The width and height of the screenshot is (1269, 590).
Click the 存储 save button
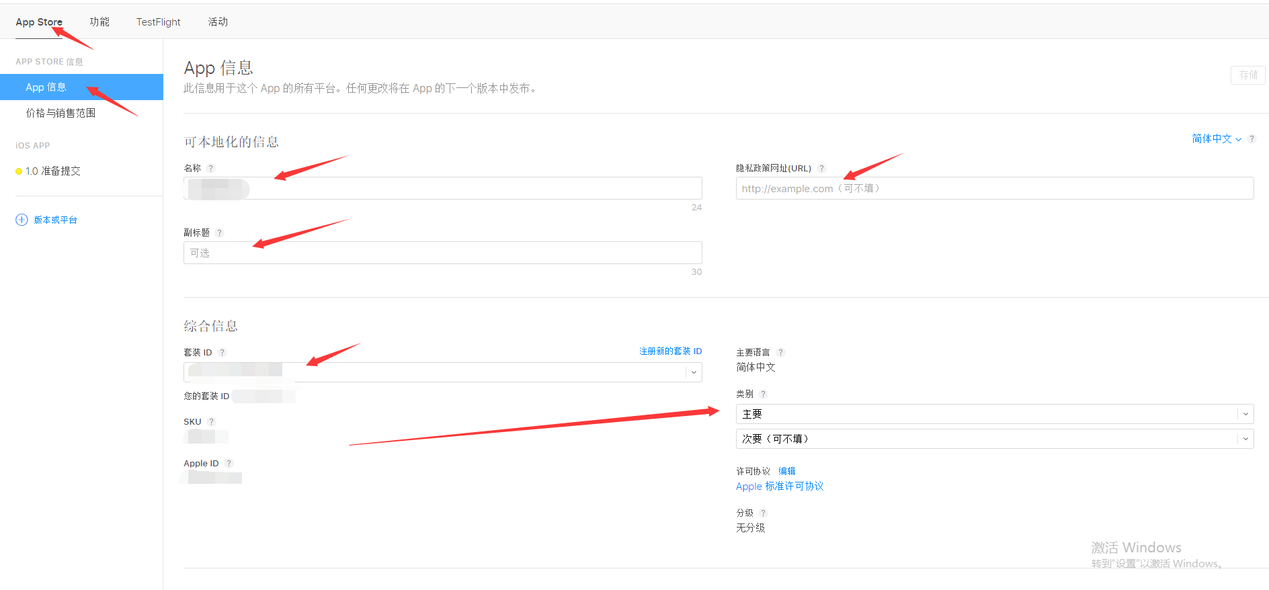tap(1248, 75)
